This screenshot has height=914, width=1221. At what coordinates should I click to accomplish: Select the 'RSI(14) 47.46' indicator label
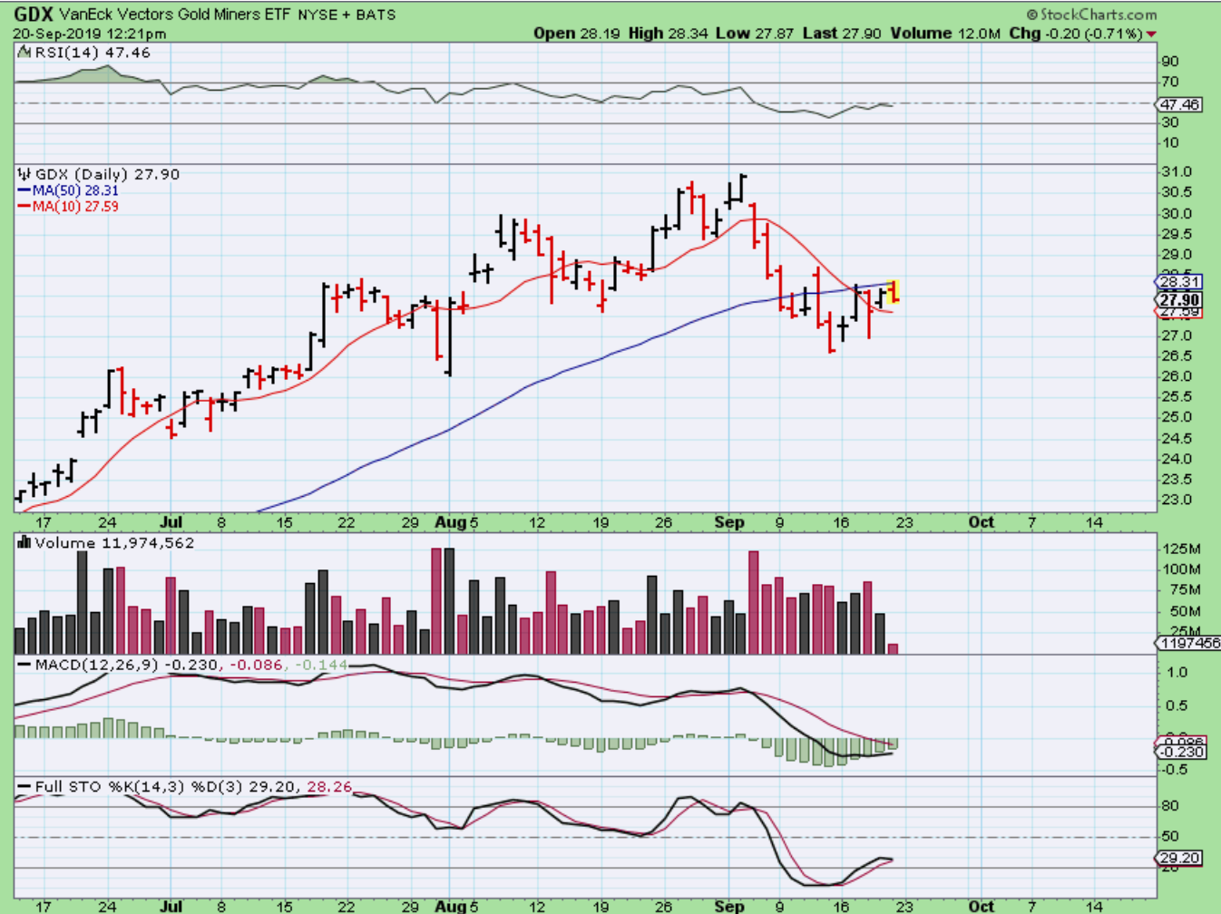click(93, 53)
